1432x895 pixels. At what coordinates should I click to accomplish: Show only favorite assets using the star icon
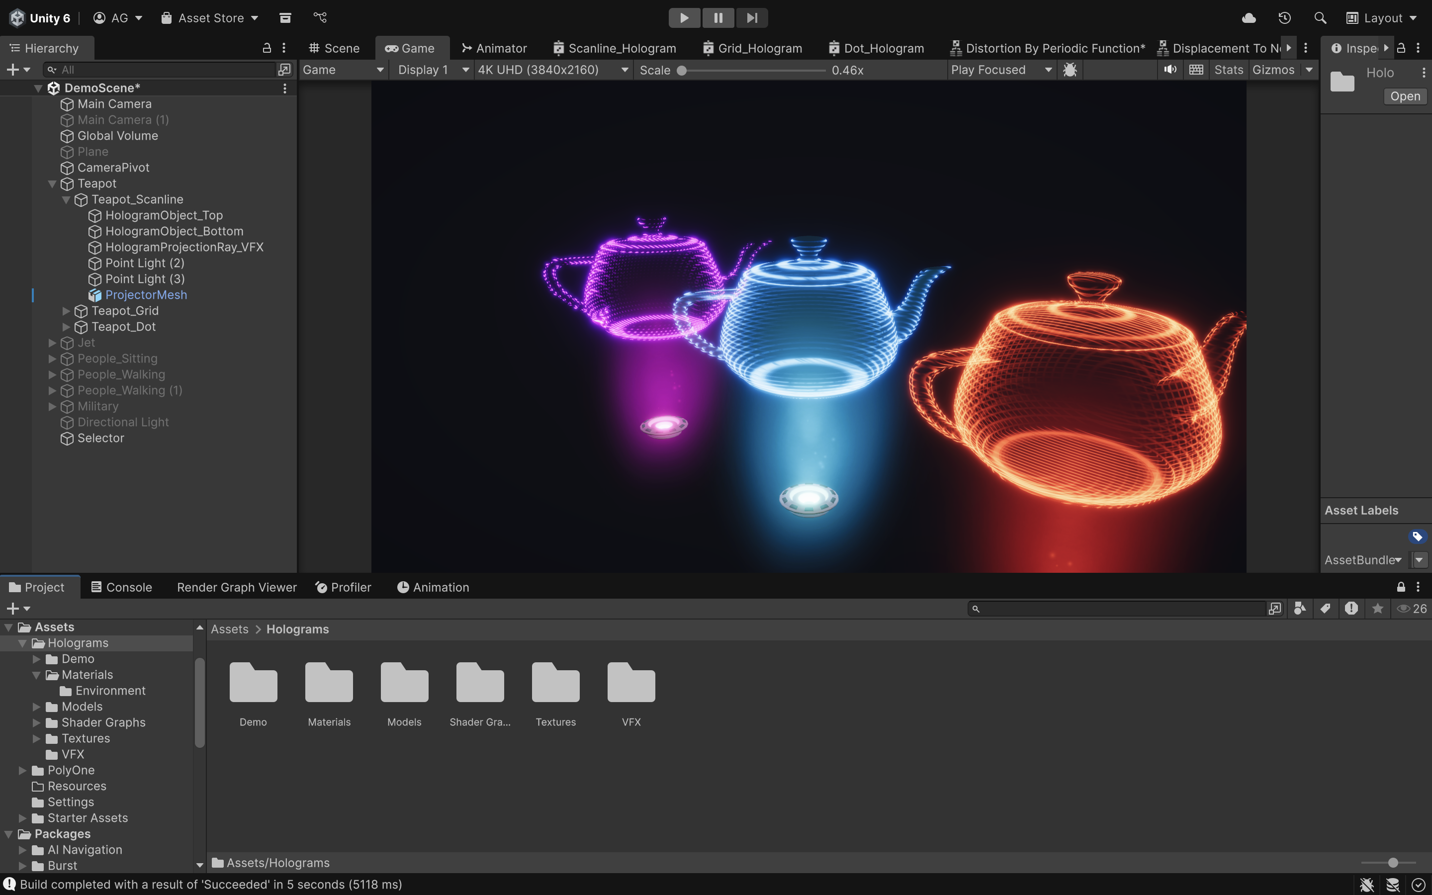tap(1378, 608)
